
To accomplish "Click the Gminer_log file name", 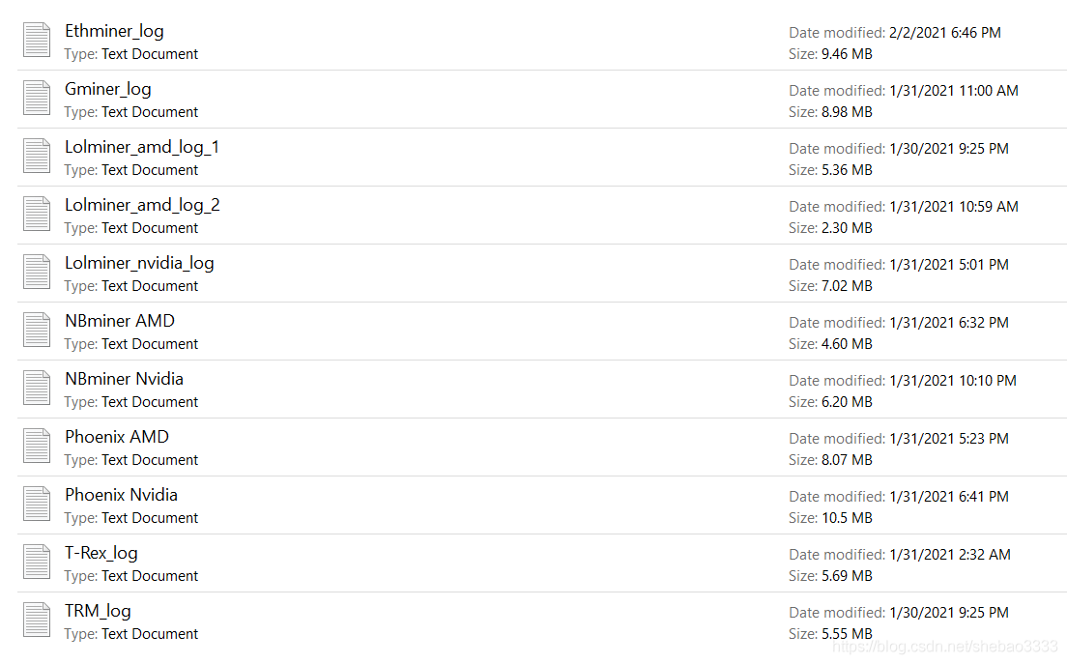I will pyautogui.click(x=108, y=89).
